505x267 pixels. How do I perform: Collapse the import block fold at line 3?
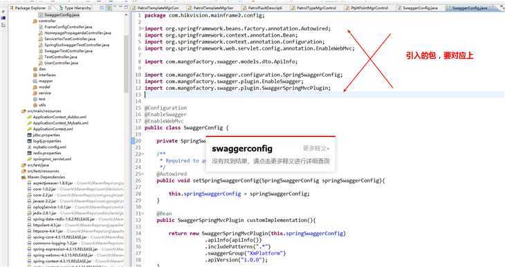pyautogui.click(x=142, y=28)
